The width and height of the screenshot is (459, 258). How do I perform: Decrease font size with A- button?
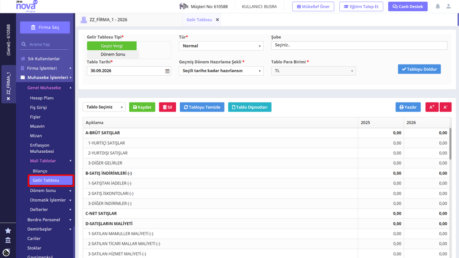click(446, 107)
